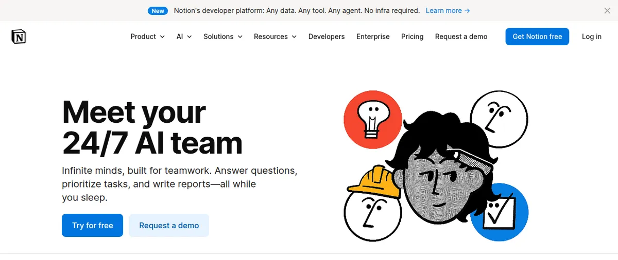Open the Enterprise nav item
Image resolution: width=618 pixels, height=260 pixels.
373,36
